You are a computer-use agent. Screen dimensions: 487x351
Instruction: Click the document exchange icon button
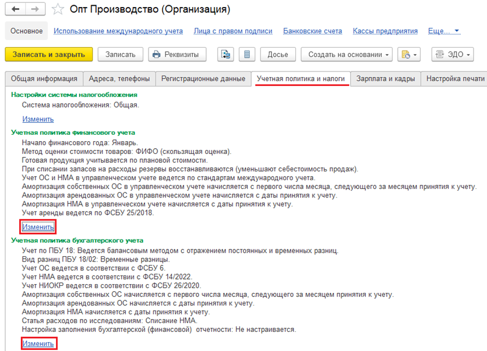tap(225, 55)
